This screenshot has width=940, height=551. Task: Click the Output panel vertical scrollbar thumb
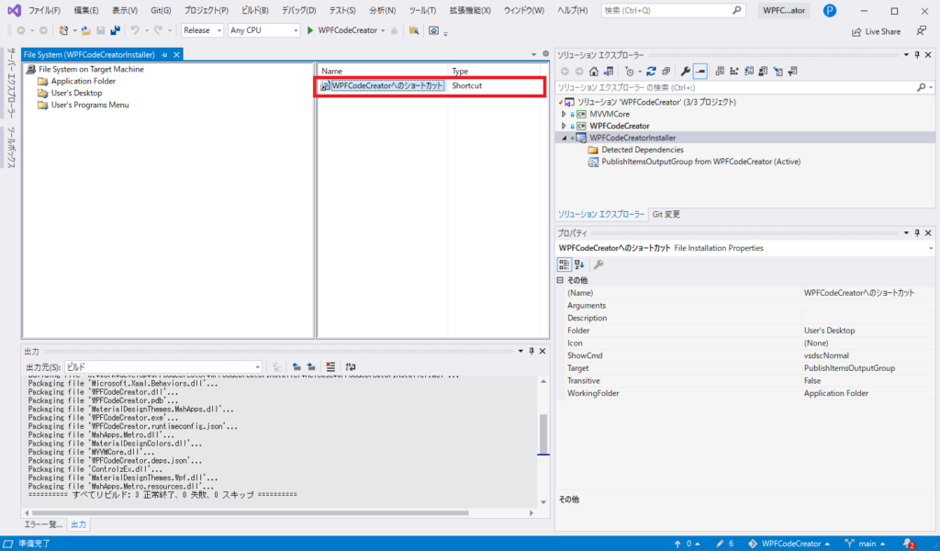click(x=543, y=433)
